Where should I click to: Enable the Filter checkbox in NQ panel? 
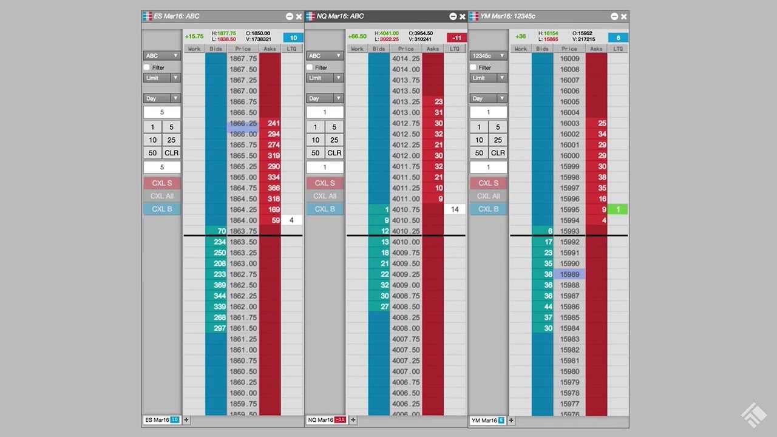coord(310,67)
